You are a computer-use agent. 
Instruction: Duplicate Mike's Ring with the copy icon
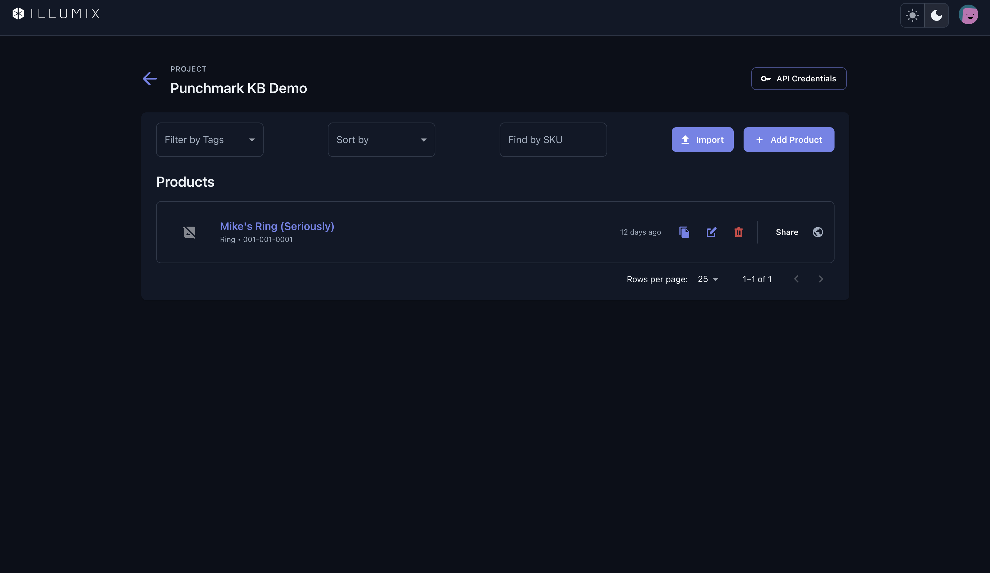pos(684,232)
